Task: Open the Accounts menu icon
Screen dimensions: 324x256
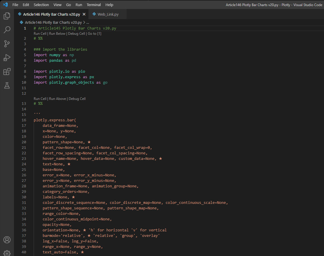Action: click(x=7, y=240)
